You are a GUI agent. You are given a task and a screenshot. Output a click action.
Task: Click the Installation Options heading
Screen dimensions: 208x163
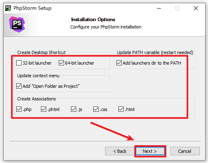[x=93, y=20]
